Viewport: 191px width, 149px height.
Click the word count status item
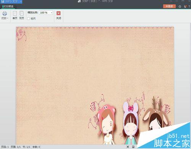click(x=36, y=147)
